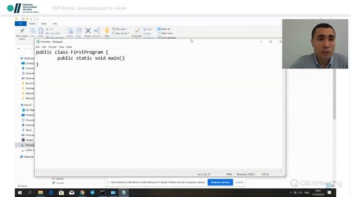Viewport: 351px width, 197px height.
Task: Open Microsoft Store from the taskbar
Action: 61,193
